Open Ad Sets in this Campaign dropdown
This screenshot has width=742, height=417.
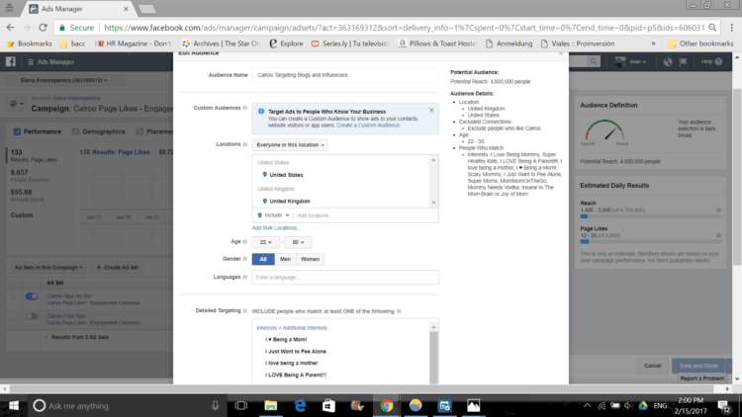pyautogui.click(x=48, y=267)
